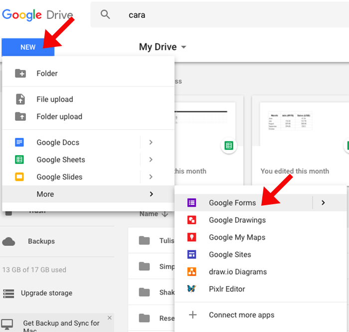Click the Backups cloud icon
The image size is (349, 332).
pyautogui.click(x=8, y=242)
